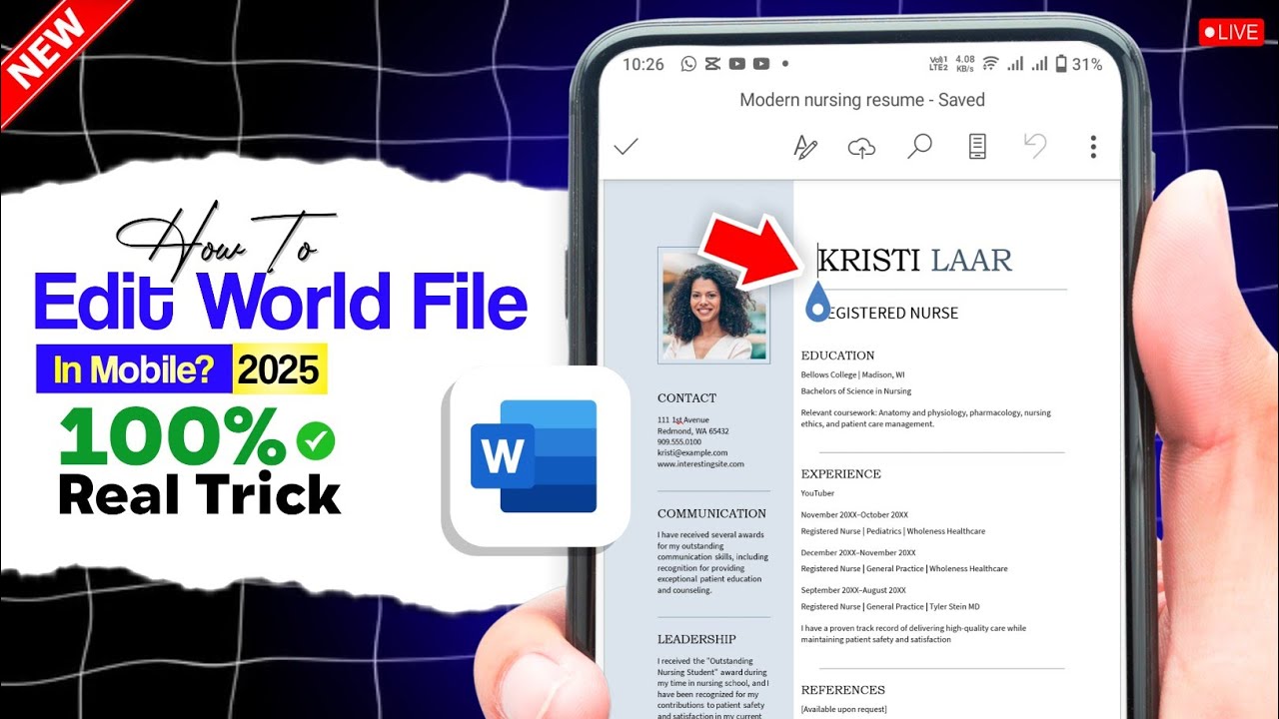The height and width of the screenshot is (719, 1279).
Task: Tap the clock showing 10:26
Action: coord(642,64)
